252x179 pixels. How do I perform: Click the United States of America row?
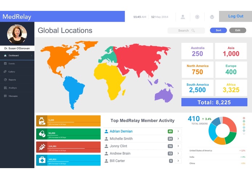coord(217,151)
